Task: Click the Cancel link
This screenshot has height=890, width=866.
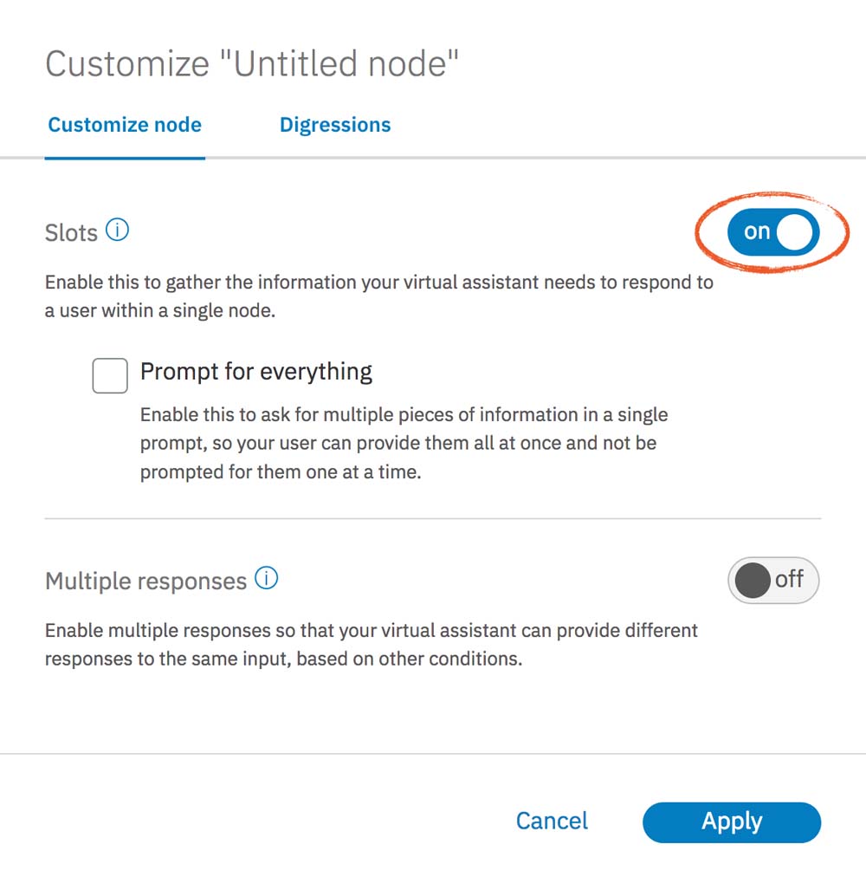Action: click(x=552, y=821)
